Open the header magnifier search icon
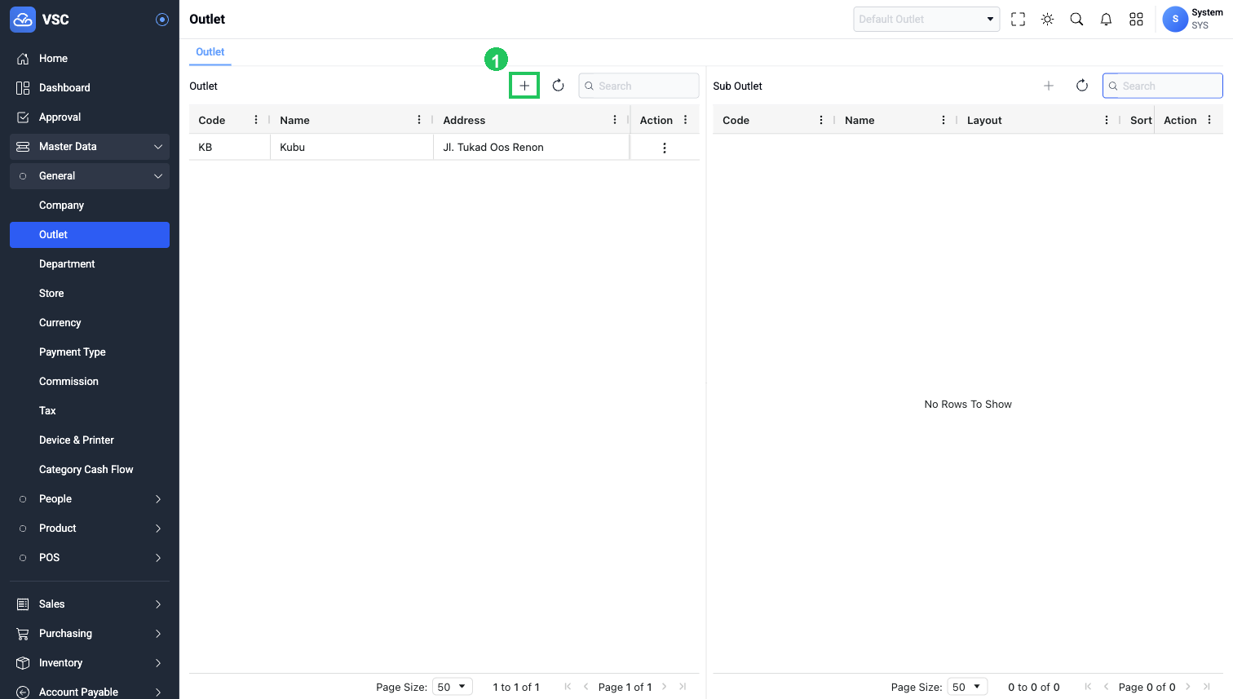 [1076, 20]
